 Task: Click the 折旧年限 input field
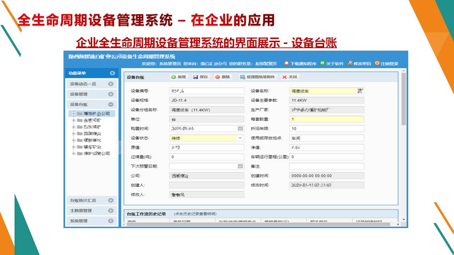[x=327, y=129]
